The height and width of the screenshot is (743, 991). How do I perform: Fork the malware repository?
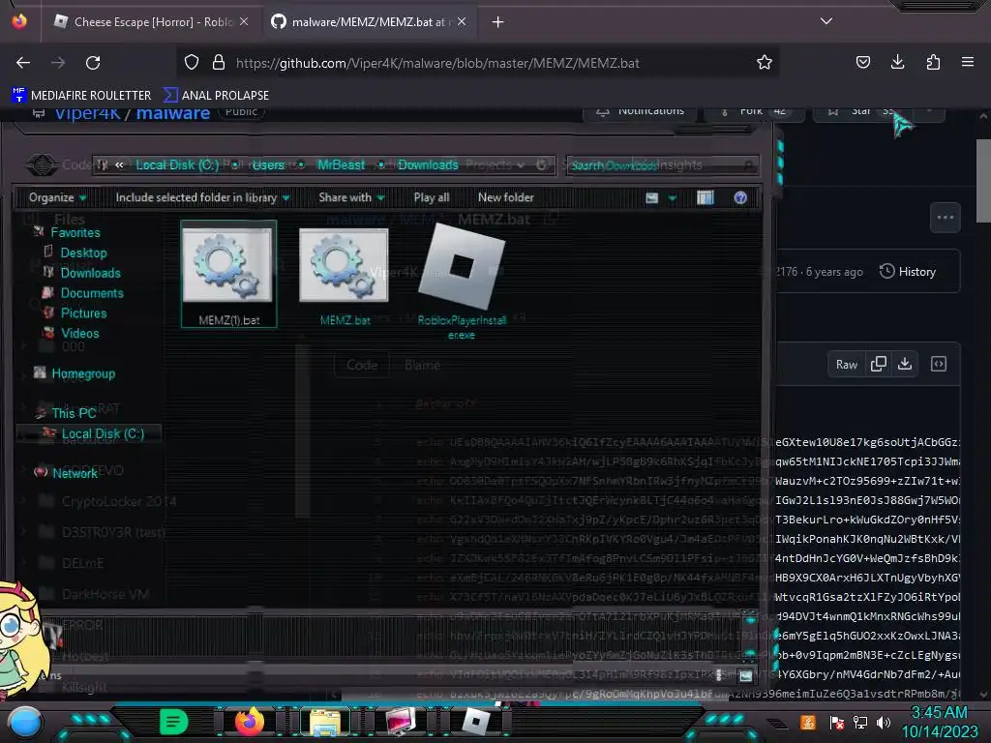point(755,112)
